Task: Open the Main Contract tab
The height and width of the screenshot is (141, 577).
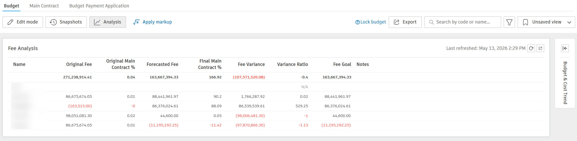Action: coord(44,6)
